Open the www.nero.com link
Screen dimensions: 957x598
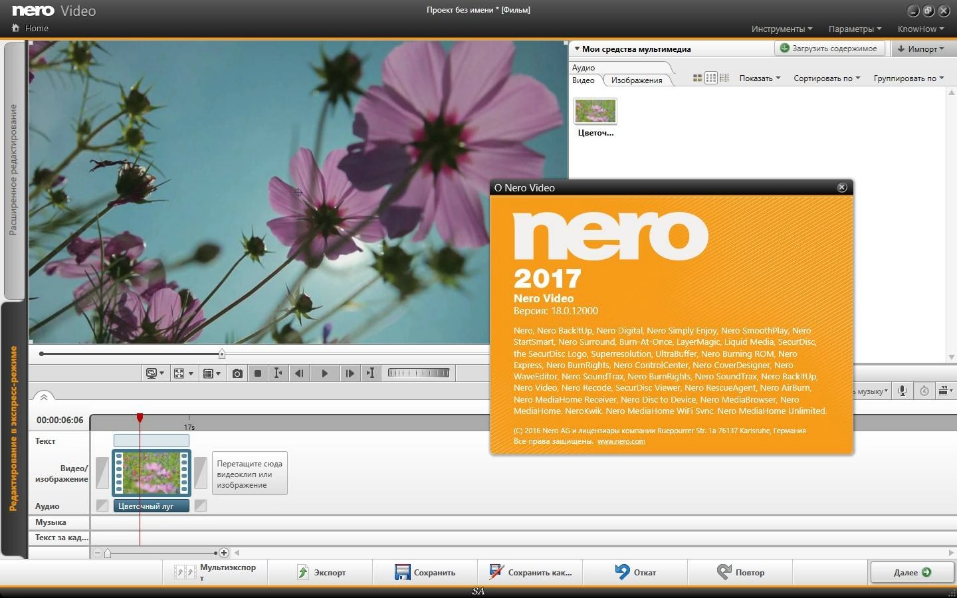click(621, 441)
